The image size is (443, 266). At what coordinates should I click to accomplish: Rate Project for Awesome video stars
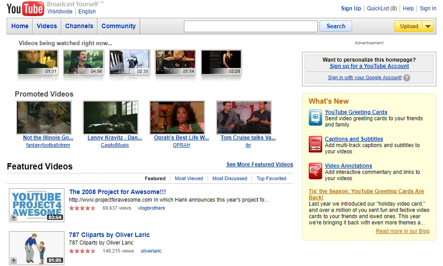82,208
